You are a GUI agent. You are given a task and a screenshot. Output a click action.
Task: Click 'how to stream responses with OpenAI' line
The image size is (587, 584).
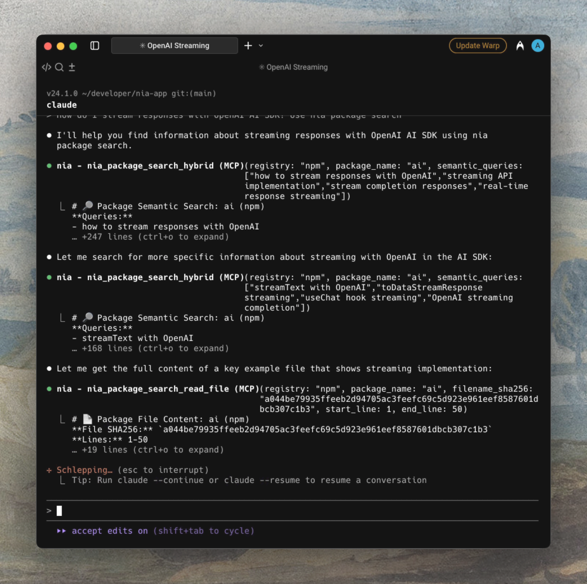[166, 227]
